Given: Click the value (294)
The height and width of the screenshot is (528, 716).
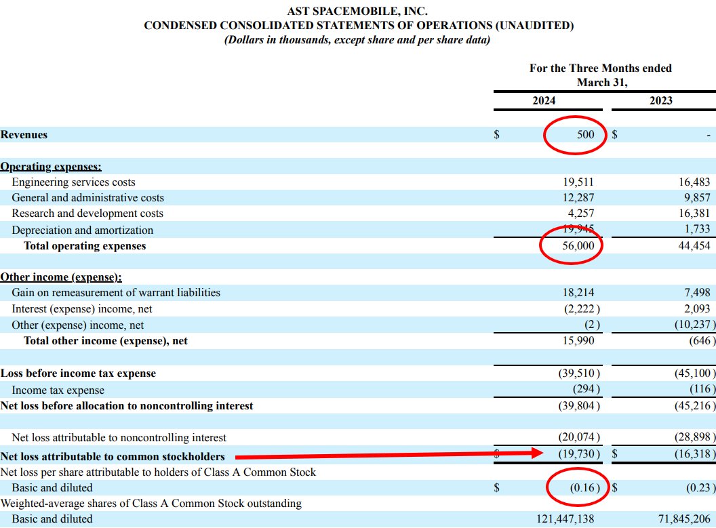Looking at the screenshot, I should 586,389.
